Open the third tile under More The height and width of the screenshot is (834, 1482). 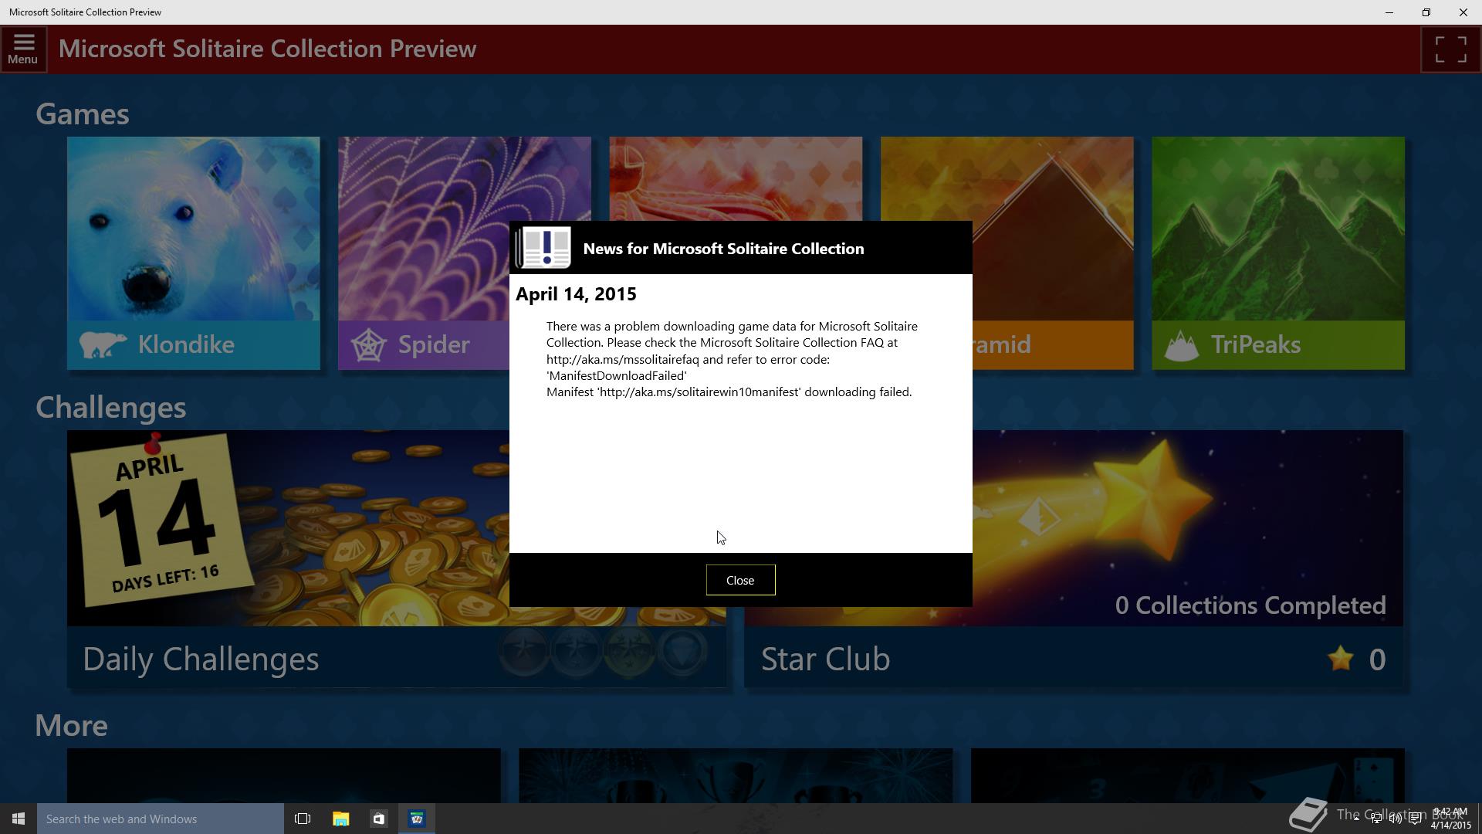tap(1188, 775)
